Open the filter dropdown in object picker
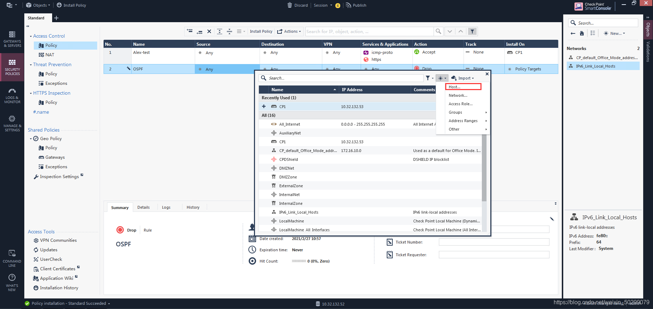The width and height of the screenshot is (653, 309). click(429, 78)
